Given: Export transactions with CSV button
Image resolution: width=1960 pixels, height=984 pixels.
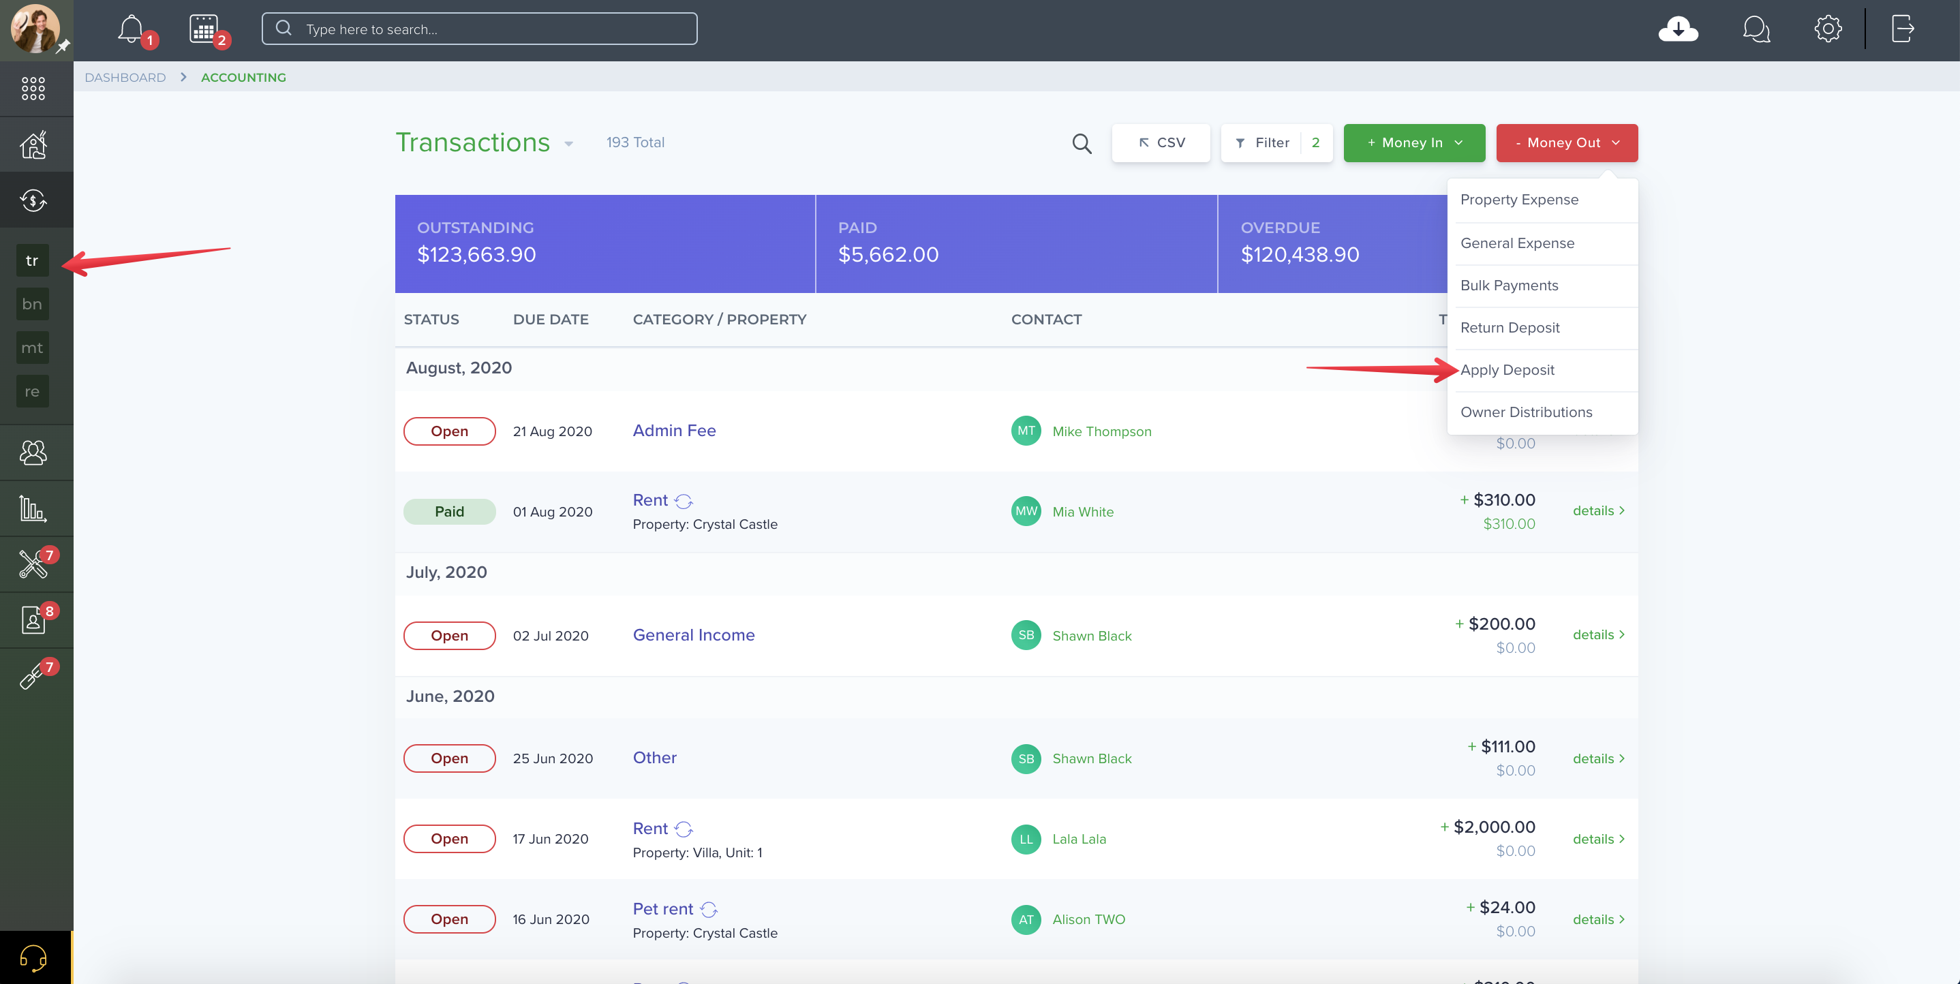Looking at the screenshot, I should point(1161,143).
